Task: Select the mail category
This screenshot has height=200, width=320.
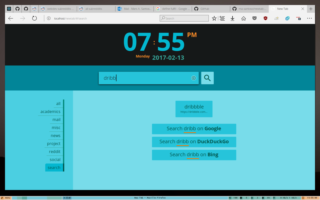Action: pyautogui.click(x=56, y=119)
